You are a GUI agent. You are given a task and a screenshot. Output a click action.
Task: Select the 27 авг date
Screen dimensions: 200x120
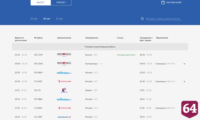pyautogui.click(x=59, y=19)
